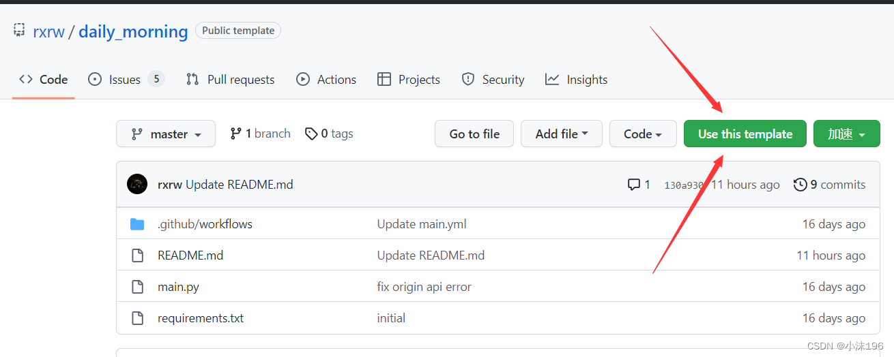This screenshot has width=894, height=357.
Task: Open the Actions tab
Action: [326, 80]
